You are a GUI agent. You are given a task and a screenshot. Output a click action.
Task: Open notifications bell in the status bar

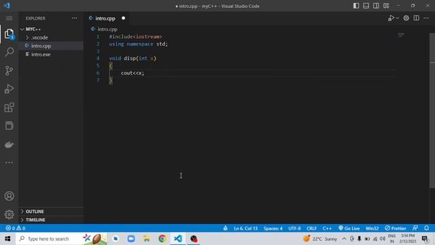coord(426,229)
